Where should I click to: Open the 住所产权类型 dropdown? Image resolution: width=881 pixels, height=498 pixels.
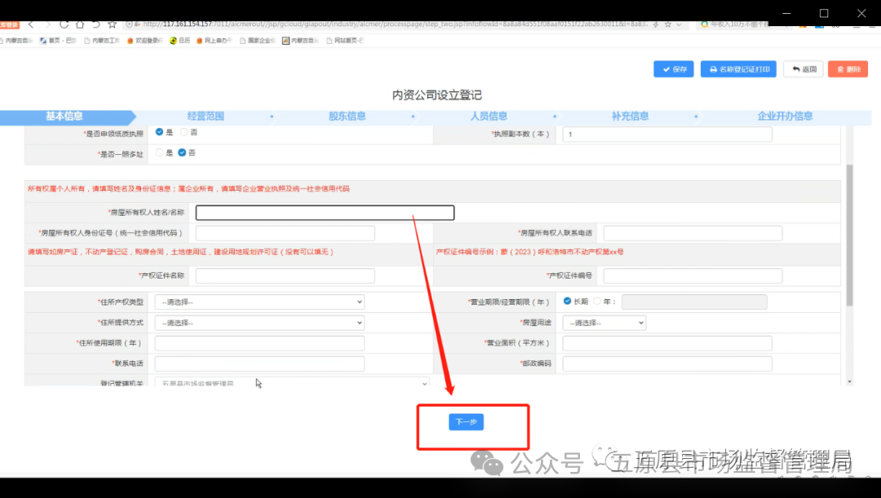259,301
